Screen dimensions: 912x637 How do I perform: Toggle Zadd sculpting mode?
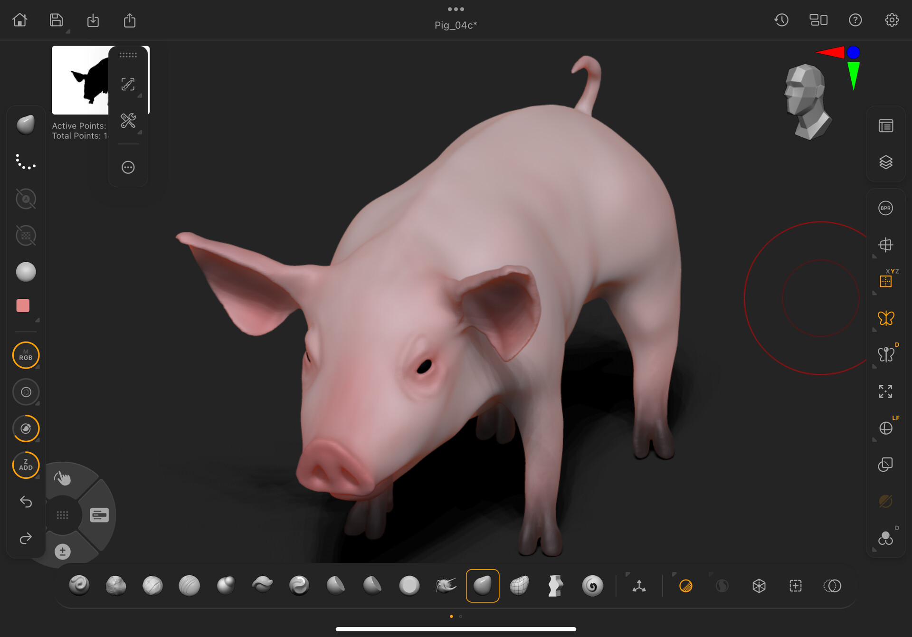(x=26, y=465)
